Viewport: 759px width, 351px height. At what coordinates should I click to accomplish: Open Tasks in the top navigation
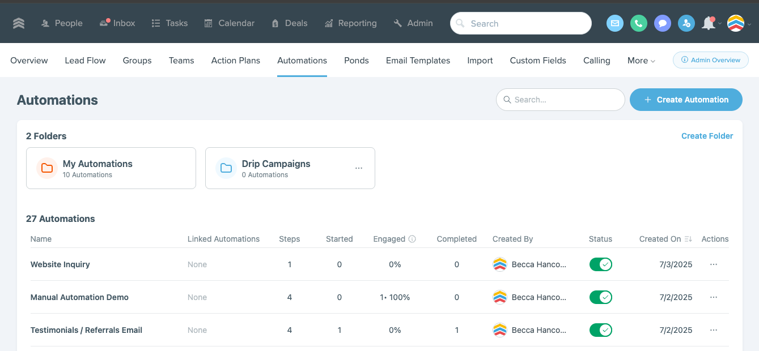(169, 23)
